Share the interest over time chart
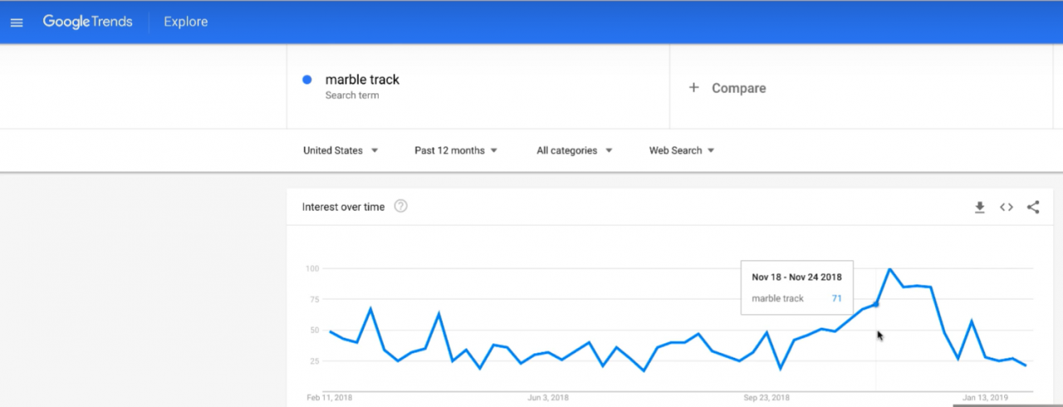Image resolution: width=1063 pixels, height=407 pixels. [x=1033, y=208]
